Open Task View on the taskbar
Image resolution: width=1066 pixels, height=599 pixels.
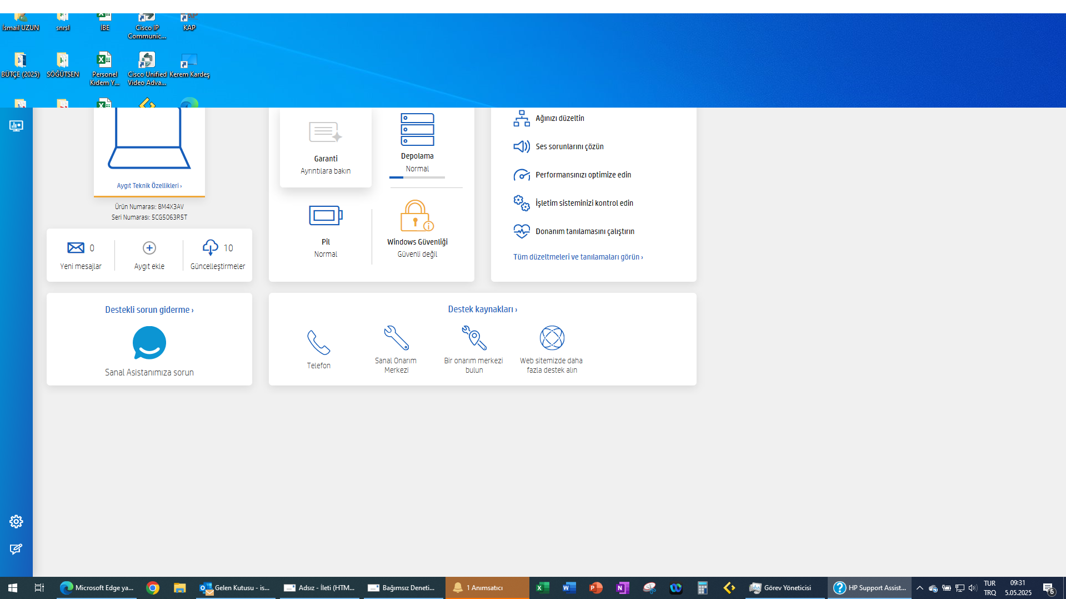pyautogui.click(x=39, y=588)
